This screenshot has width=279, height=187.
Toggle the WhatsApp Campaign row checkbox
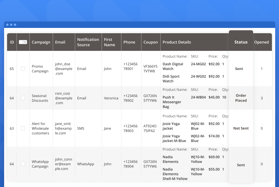(x=23, y=164)
